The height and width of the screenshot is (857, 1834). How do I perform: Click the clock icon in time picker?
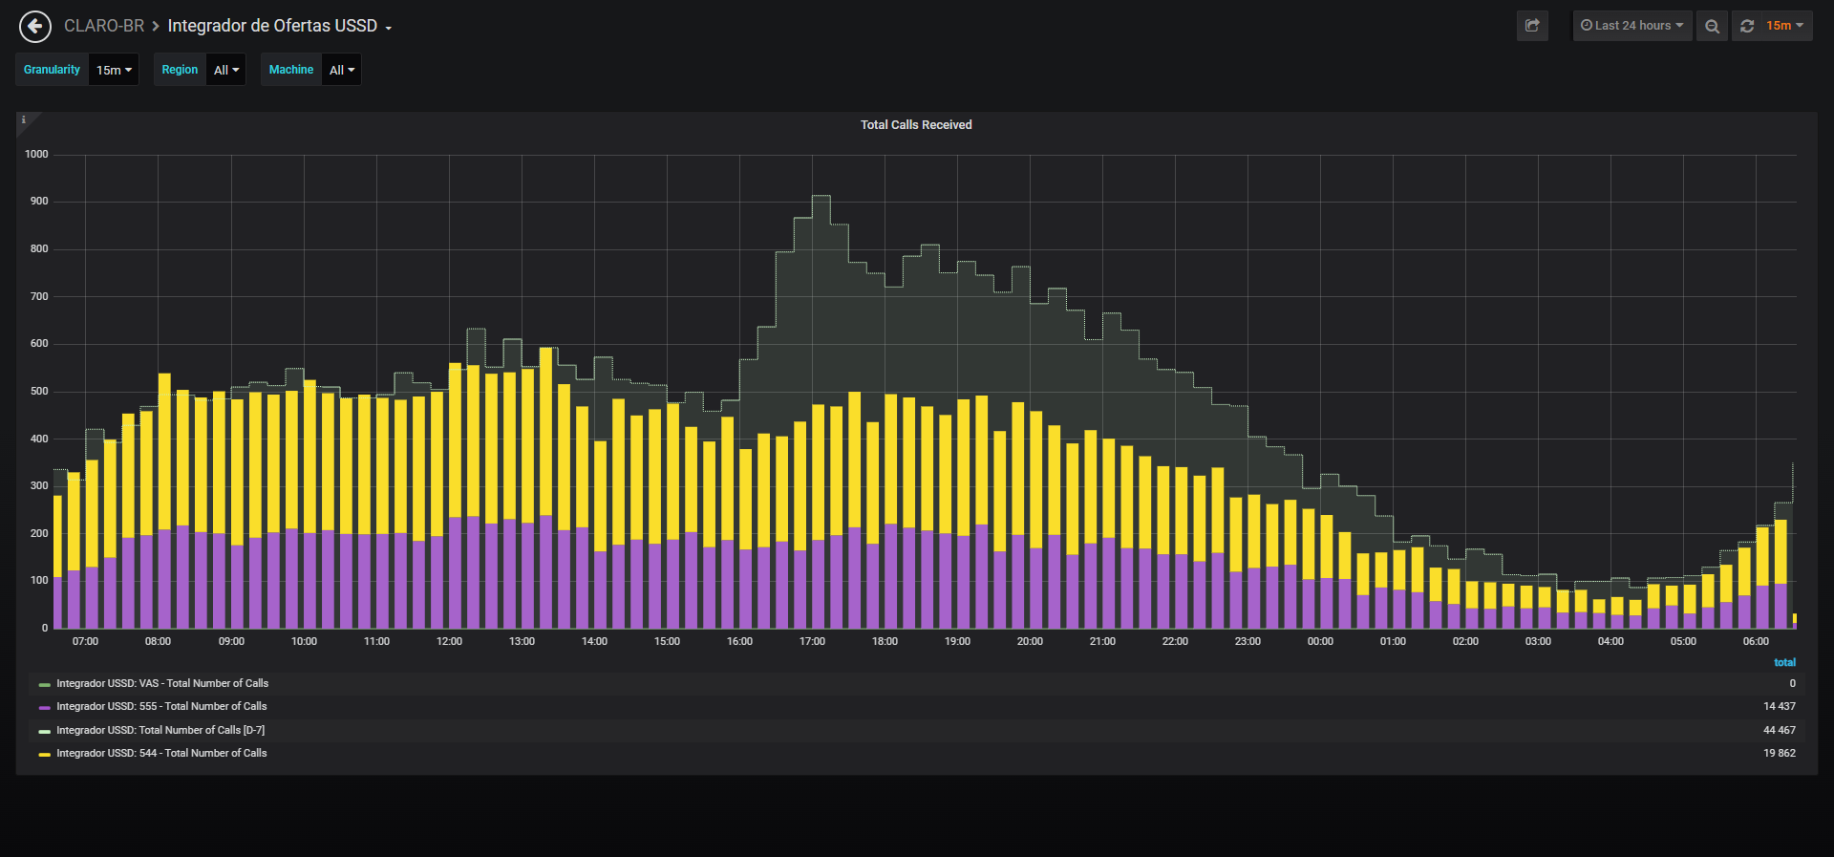point(1587,26)
